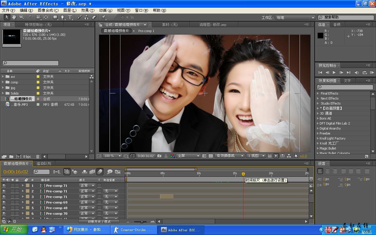
Task: Toggle the shy layers hide button
Action: pyautogui.click(x=84, y=172)
